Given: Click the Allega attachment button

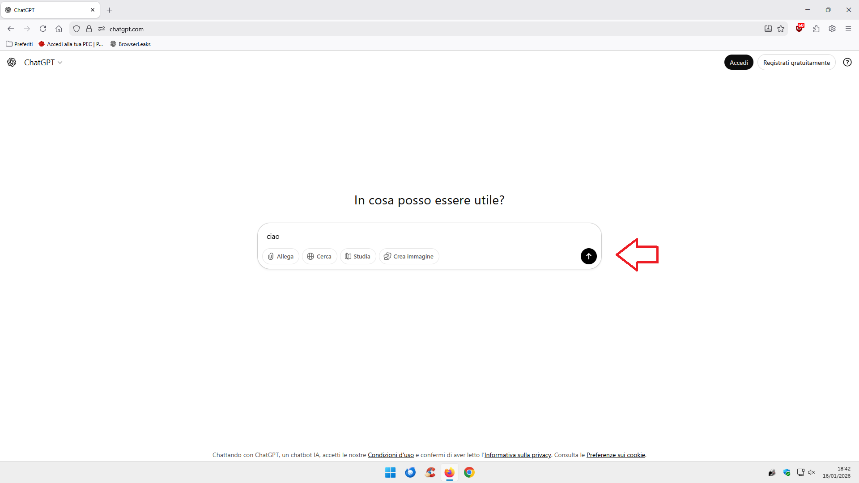Looking at the screenshot, I should (x=281, y=256).
